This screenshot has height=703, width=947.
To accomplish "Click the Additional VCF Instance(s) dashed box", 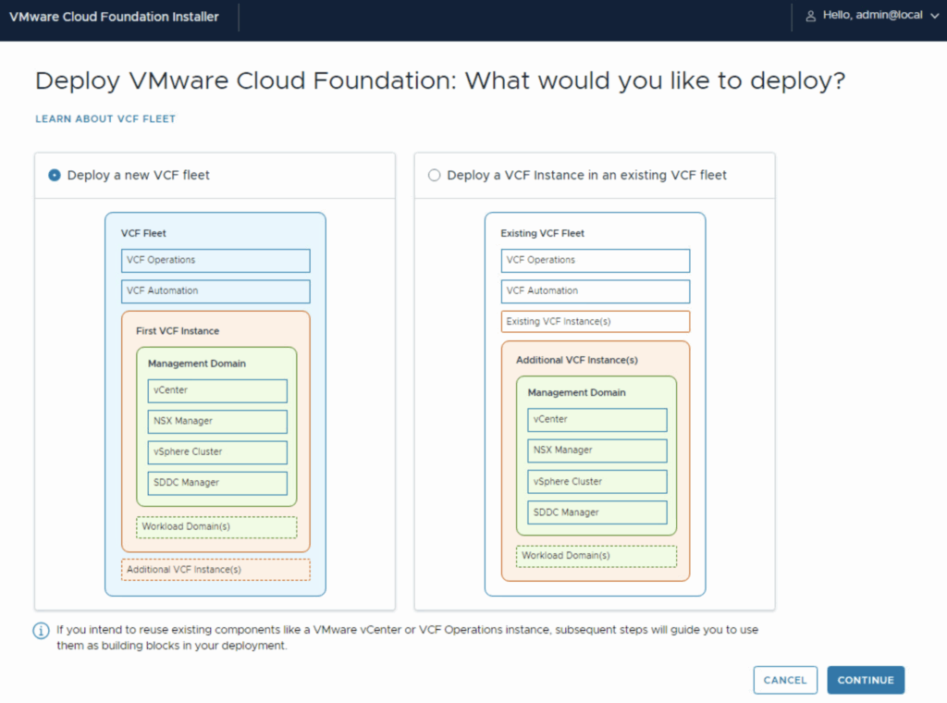I will 215,570.
